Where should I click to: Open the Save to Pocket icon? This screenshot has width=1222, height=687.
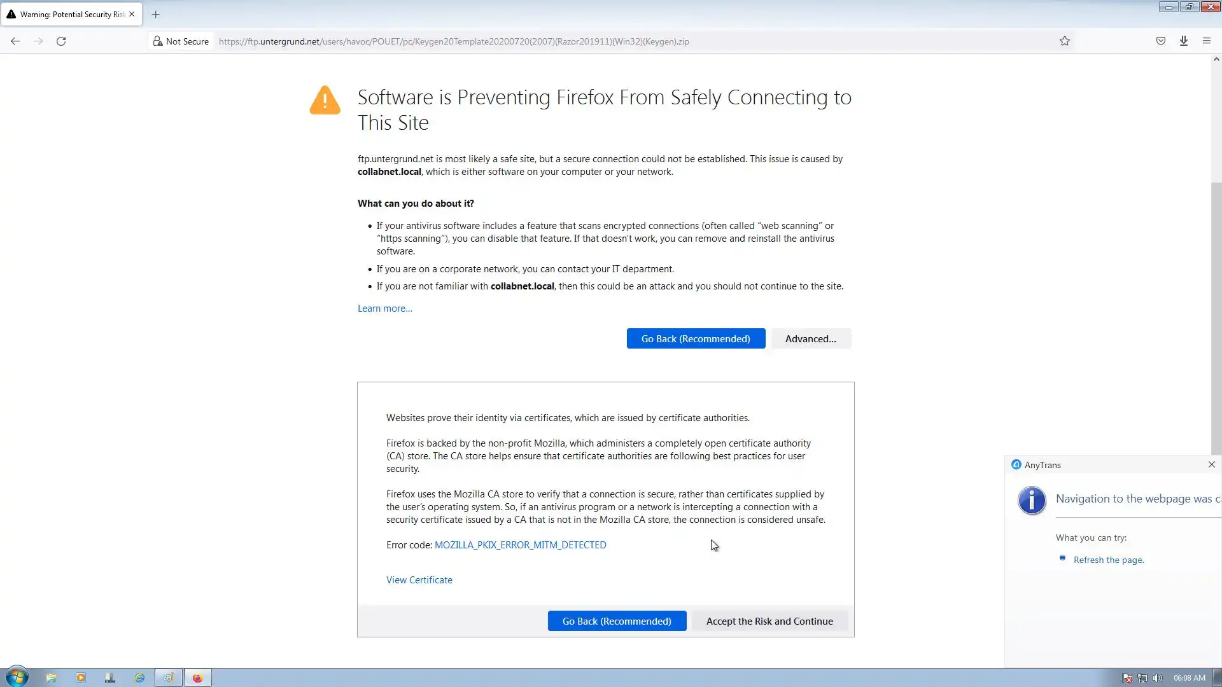(x=1161, y=41)
